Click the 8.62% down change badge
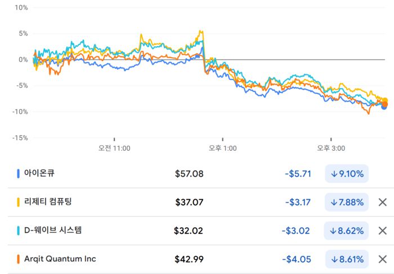The image size is (394, 274). (x=347, y=231)
